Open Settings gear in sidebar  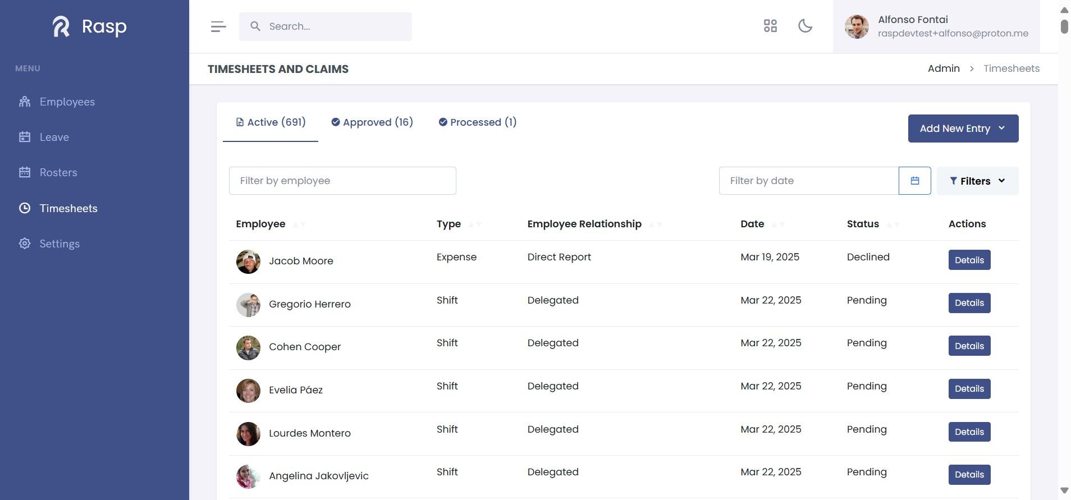[25, 244]
